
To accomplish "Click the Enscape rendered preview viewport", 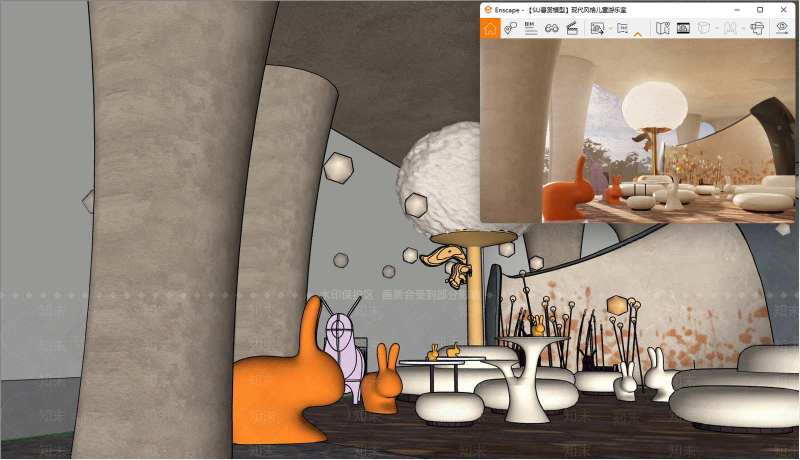I will tap(637, 130).
